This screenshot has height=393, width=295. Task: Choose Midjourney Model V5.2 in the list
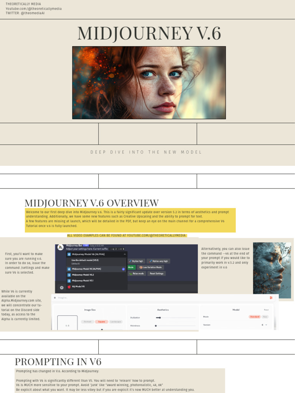point(96,275)
